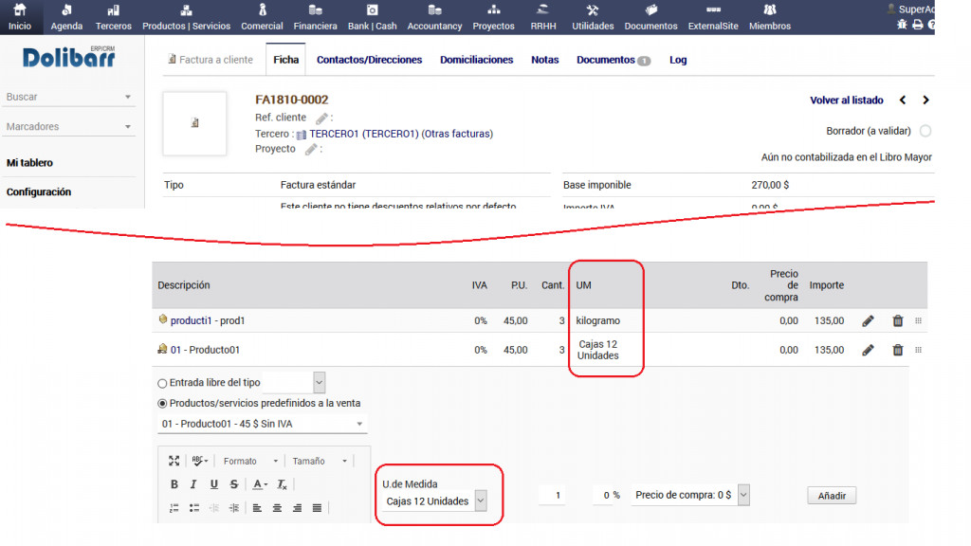Screen dimensions: 971x546
Task: Edit the Ref. cliente pencil icon
Action: [321, 118]
